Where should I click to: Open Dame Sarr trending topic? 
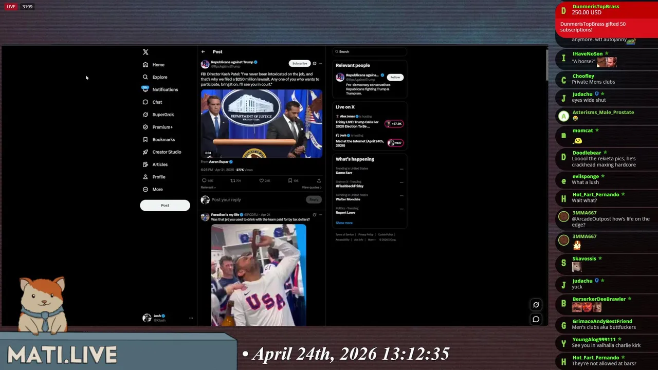coord(344,173)
